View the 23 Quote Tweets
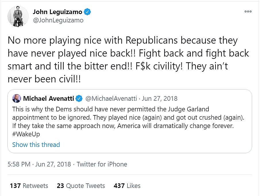Viewport: 261px width, 196px height. click(81, 186)
